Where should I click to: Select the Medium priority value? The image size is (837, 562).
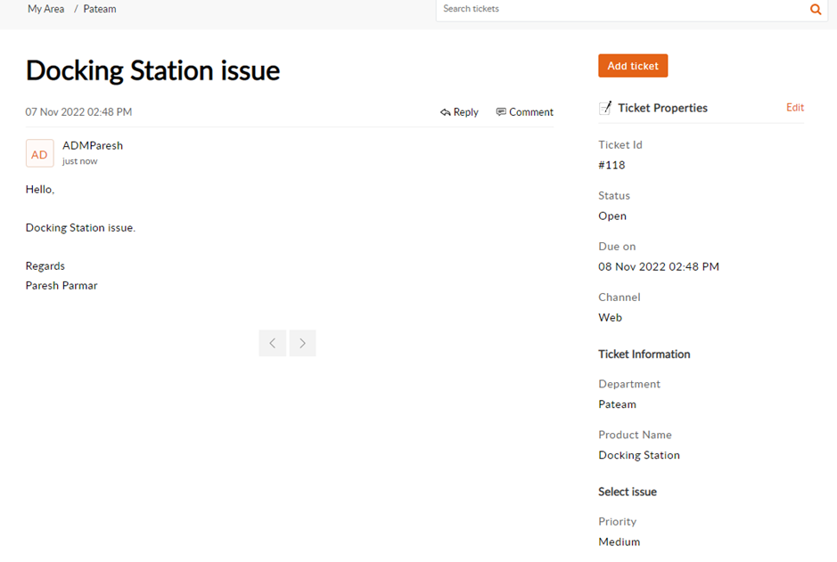[x=619, y=542]
